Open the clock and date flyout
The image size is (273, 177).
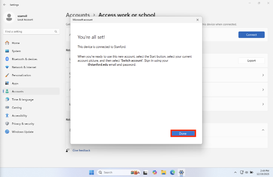263,172
